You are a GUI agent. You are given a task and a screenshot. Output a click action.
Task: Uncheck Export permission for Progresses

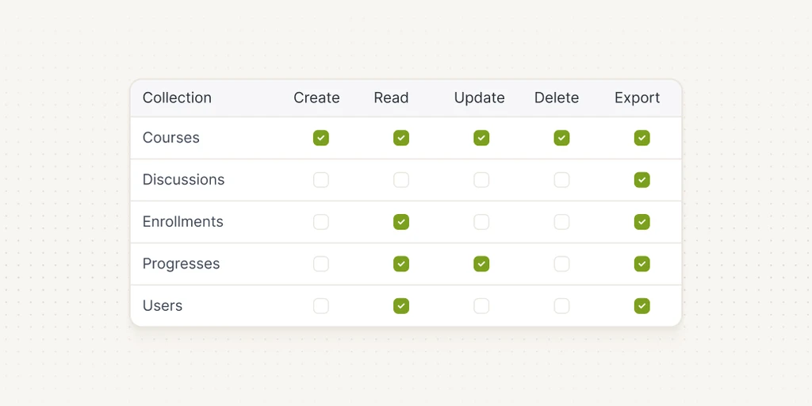coord(642,263)
